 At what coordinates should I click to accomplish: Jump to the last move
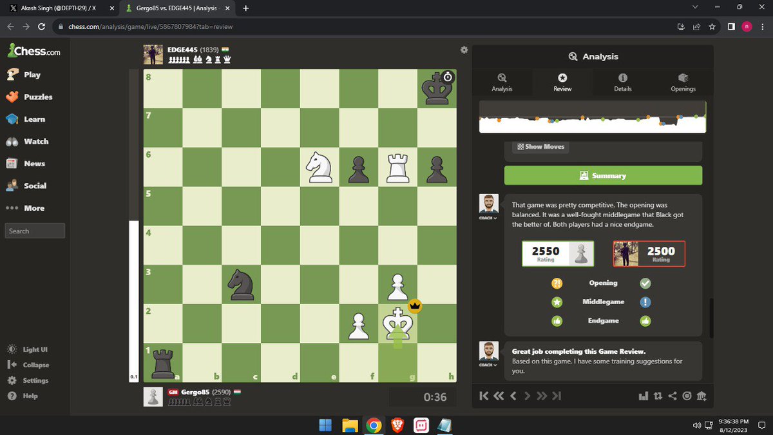click(x=557, y=396)
